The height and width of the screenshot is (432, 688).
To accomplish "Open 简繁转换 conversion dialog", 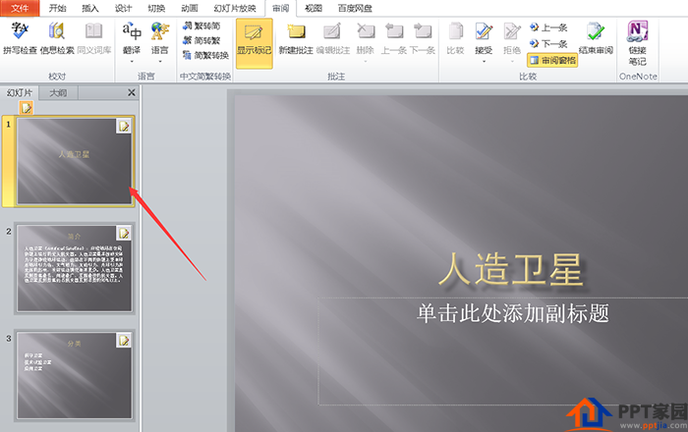I will point(205,55).
